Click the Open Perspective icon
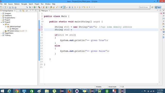165x93 pixels. pos(152,7)
